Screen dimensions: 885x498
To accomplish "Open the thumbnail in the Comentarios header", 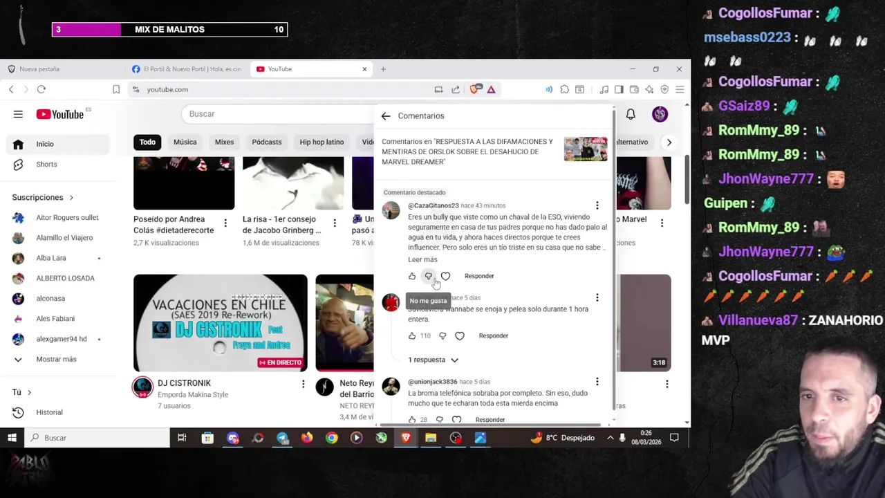I will coord(586,149).
